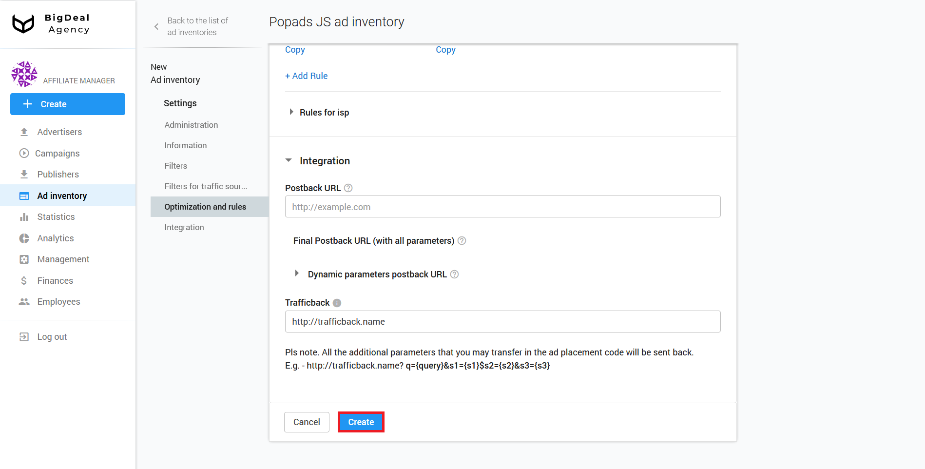Click the Trafficback info icon

[337, 302]
